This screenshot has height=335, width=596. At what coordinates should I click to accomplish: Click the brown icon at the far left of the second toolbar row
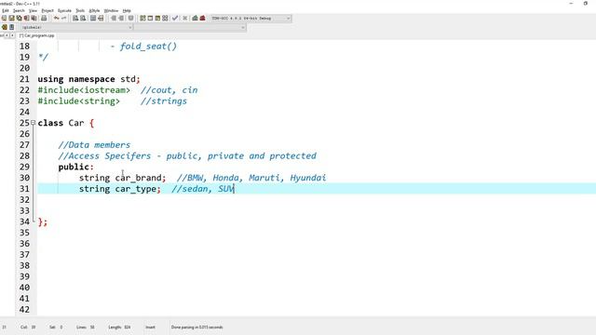point(5,27)
